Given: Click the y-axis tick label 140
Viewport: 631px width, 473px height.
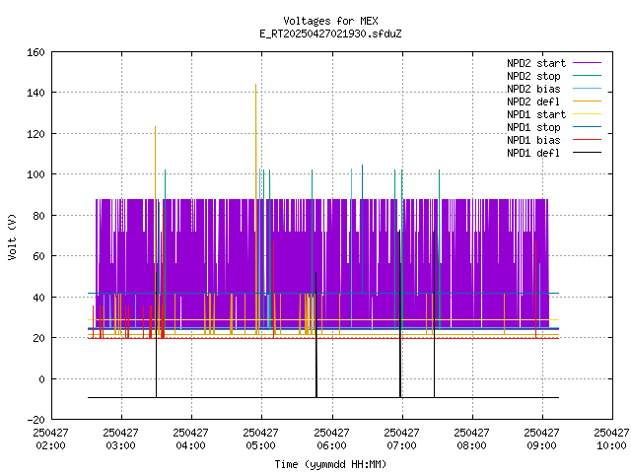Looking at the screenshot, I should click(35, 94).
